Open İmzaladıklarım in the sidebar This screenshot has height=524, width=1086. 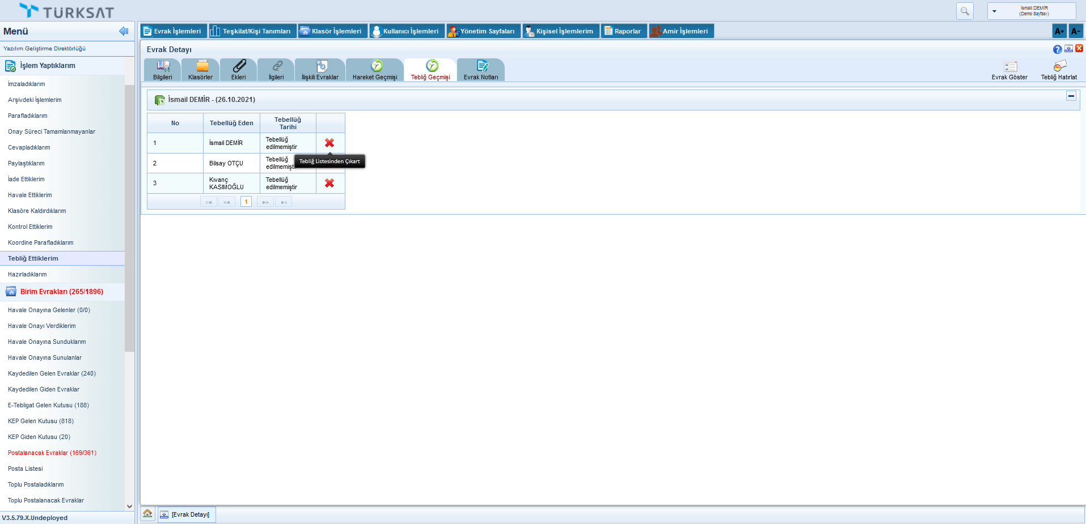point(27,84)
